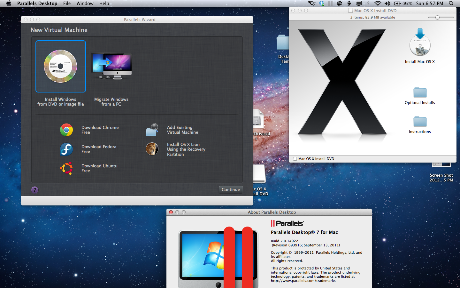Image resolution: width=460 pixels, height=288 pixels.
Task: Select the Optional Installs folder
Action: [420, 92]
